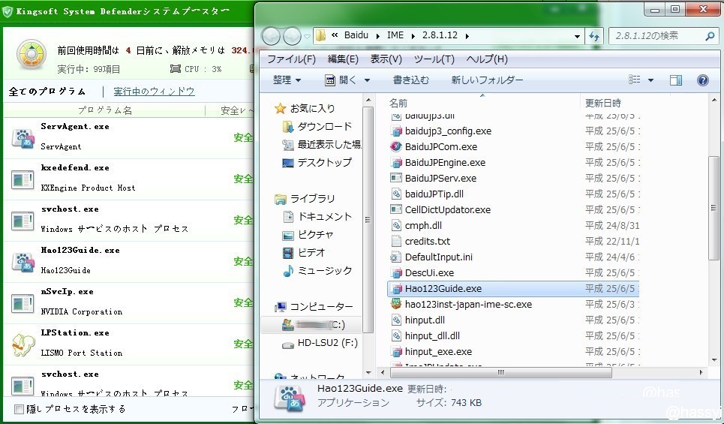
Task: Click the hao123inst-japan-ime-sc.exe installer icon
Action: pyautogui.click(x=397, y=304)
